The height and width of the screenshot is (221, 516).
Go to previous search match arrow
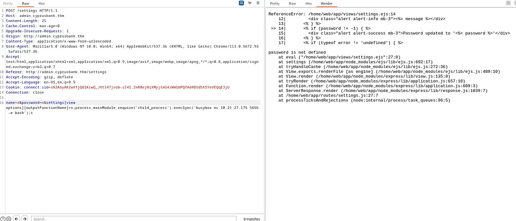[x=16, y=219]
